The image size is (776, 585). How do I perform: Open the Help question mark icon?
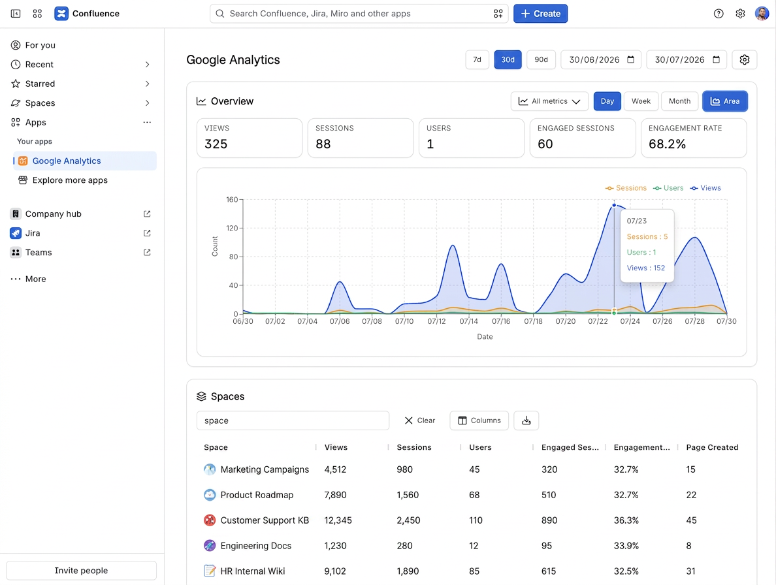coord(719,14)
